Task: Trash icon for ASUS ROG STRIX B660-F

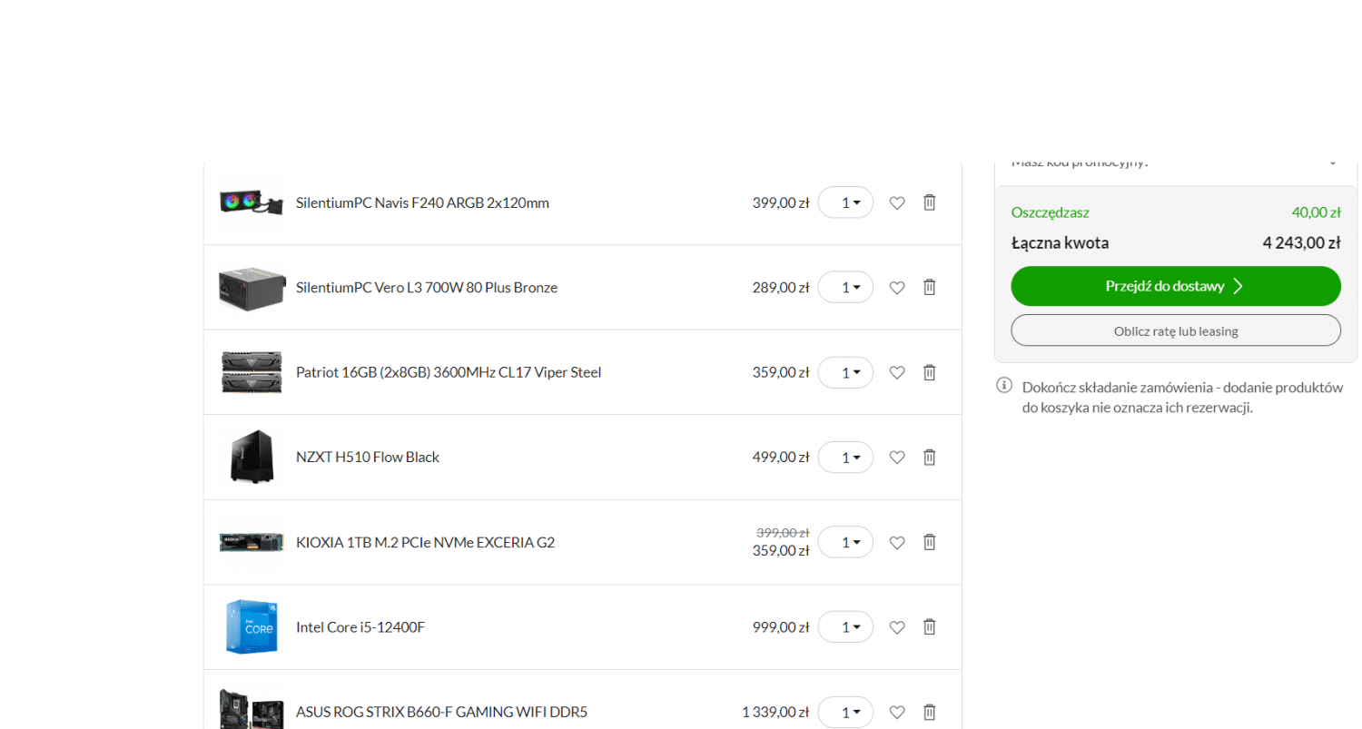Action: [x=929, y=712]
